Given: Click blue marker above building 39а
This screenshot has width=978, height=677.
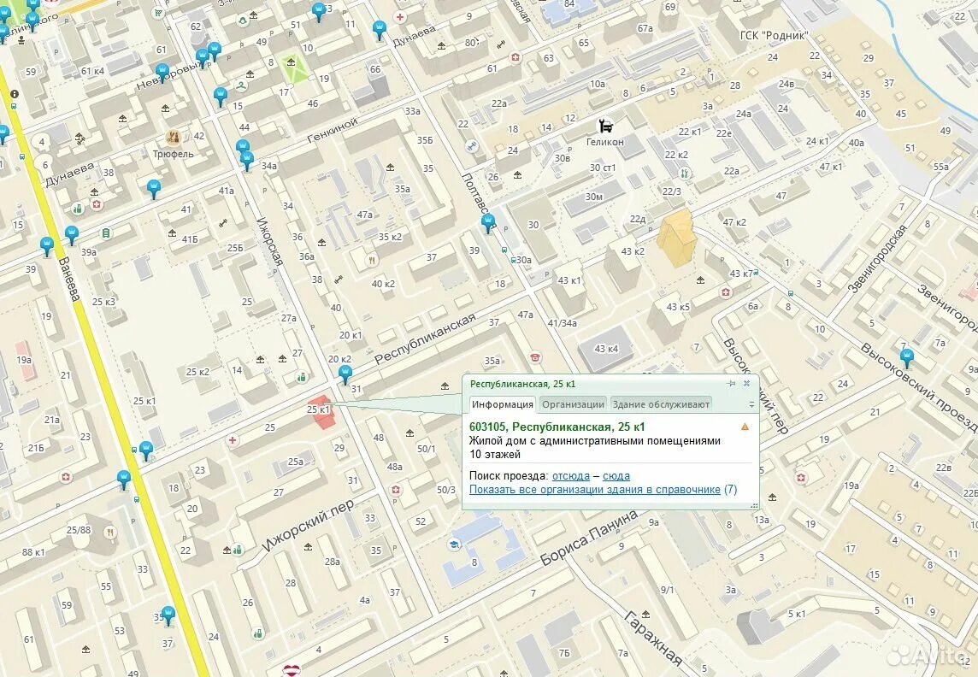Looking at the screenshot, I should click(x=72, y=235).
